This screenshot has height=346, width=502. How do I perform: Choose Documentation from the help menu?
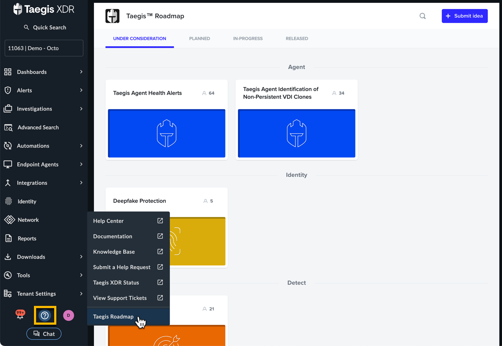(x=128, y=236)
